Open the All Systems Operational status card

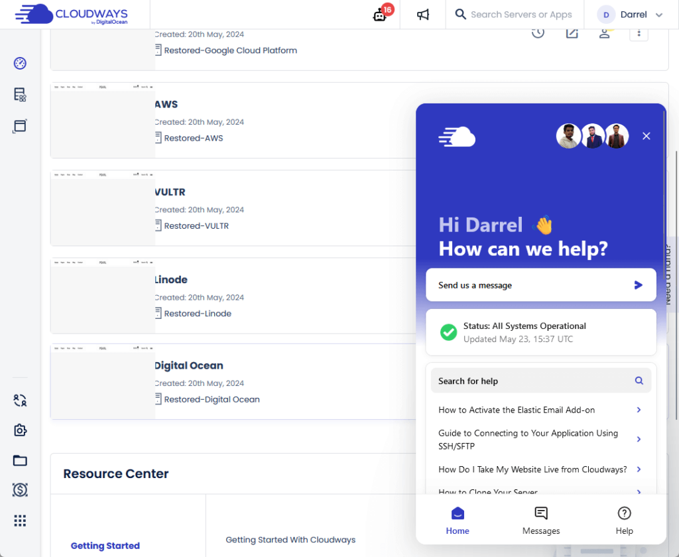click(x=541, y=332)
